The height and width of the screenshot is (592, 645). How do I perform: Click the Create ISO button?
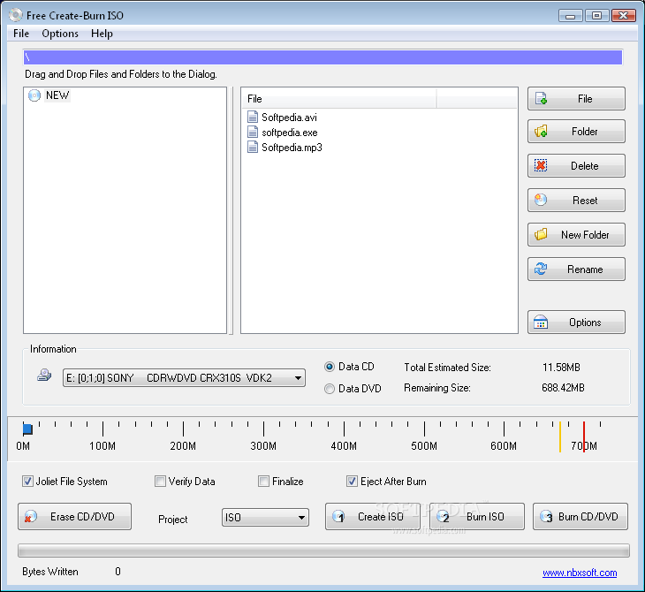[373, 517]
